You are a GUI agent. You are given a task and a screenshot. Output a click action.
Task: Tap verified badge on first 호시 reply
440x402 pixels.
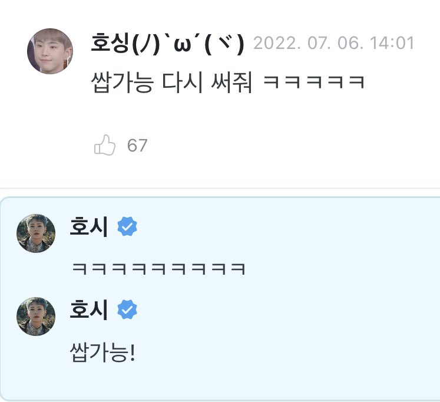[x=127, y=226]
